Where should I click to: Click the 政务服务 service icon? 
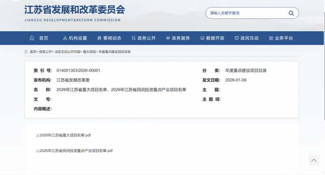(168, 38)
